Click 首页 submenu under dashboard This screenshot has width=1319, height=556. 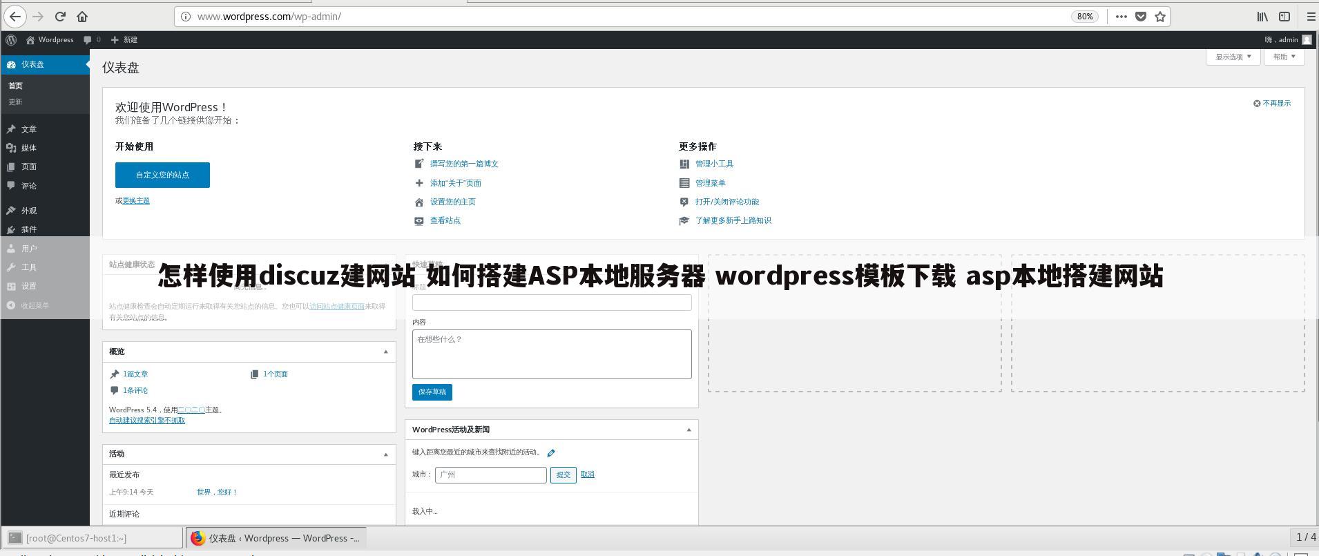point(15,86)
